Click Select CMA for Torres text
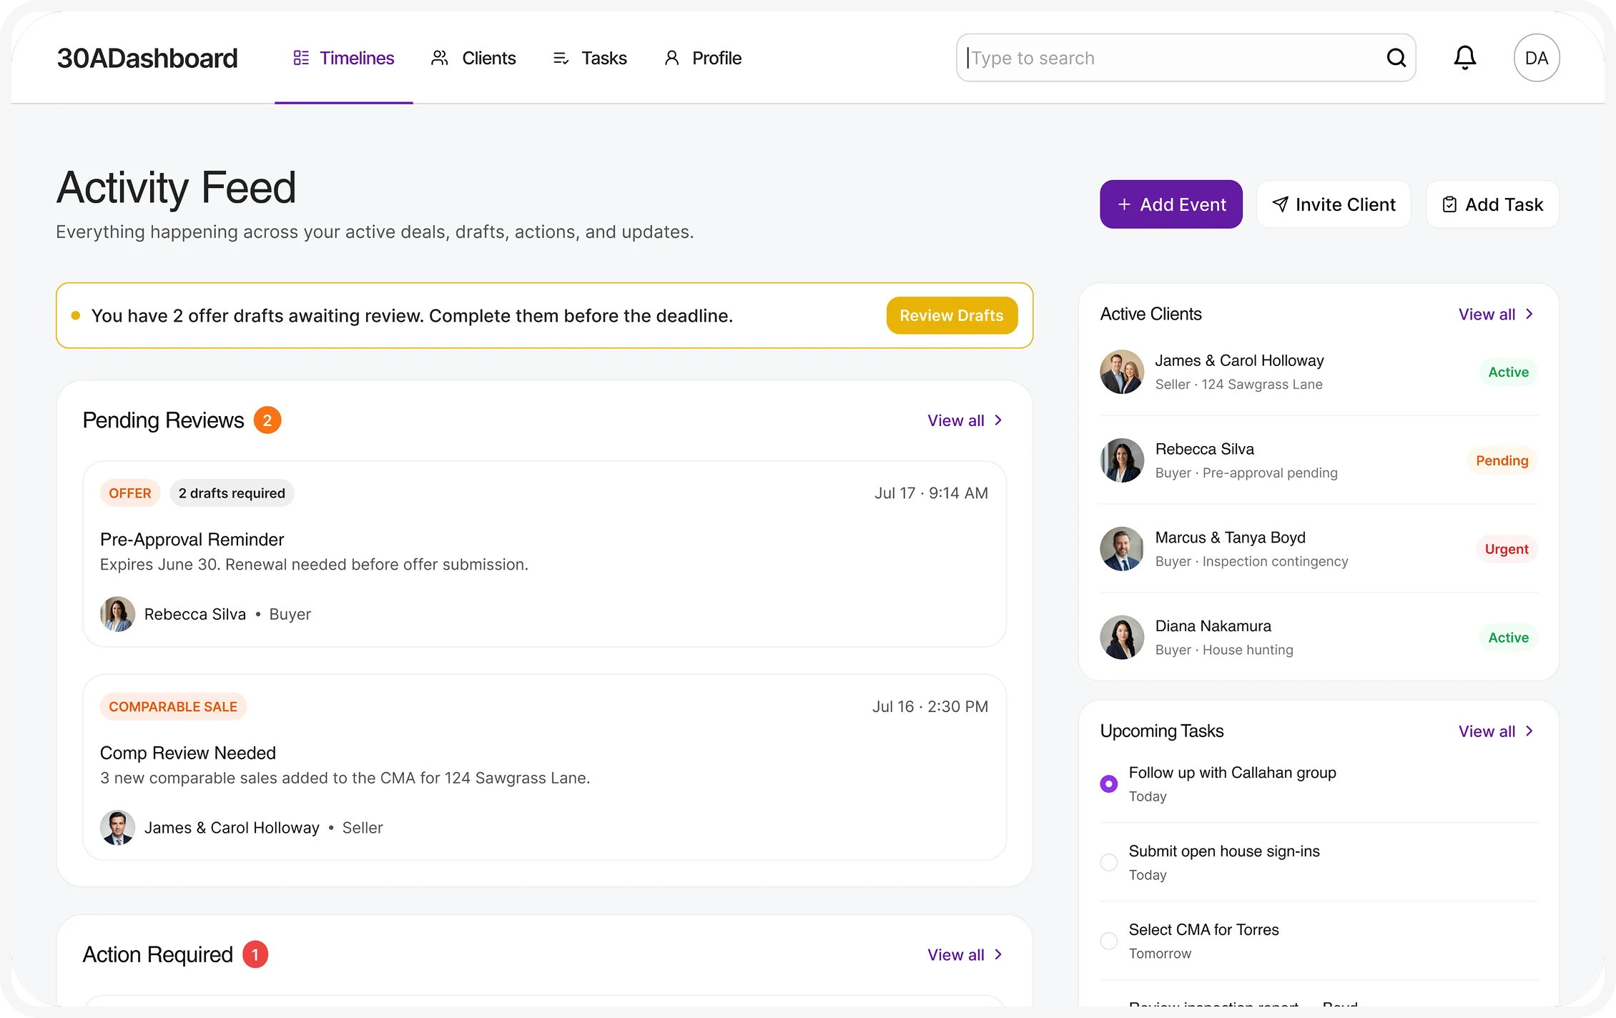 pos(1204,930)
